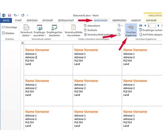This screenshot has height=140, width=163.
Task: Insert an Adressblock field
Action: tap(92, 26)
